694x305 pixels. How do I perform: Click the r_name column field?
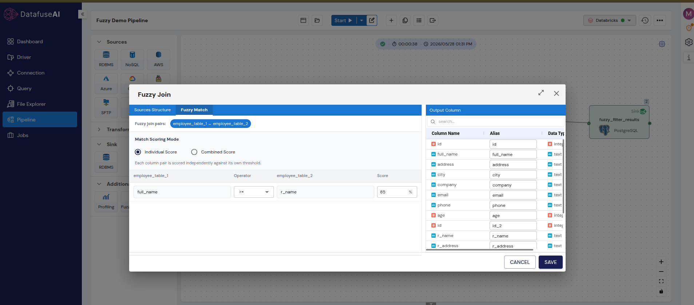coord(326,192)
